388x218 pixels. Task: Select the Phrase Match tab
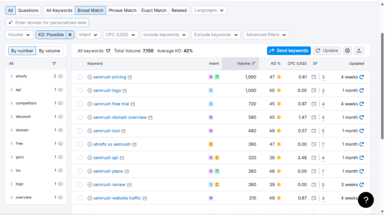[122, 10]
